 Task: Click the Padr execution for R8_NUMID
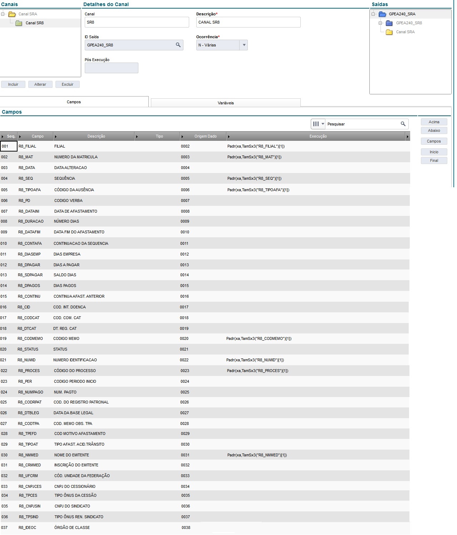coord(255,360)
